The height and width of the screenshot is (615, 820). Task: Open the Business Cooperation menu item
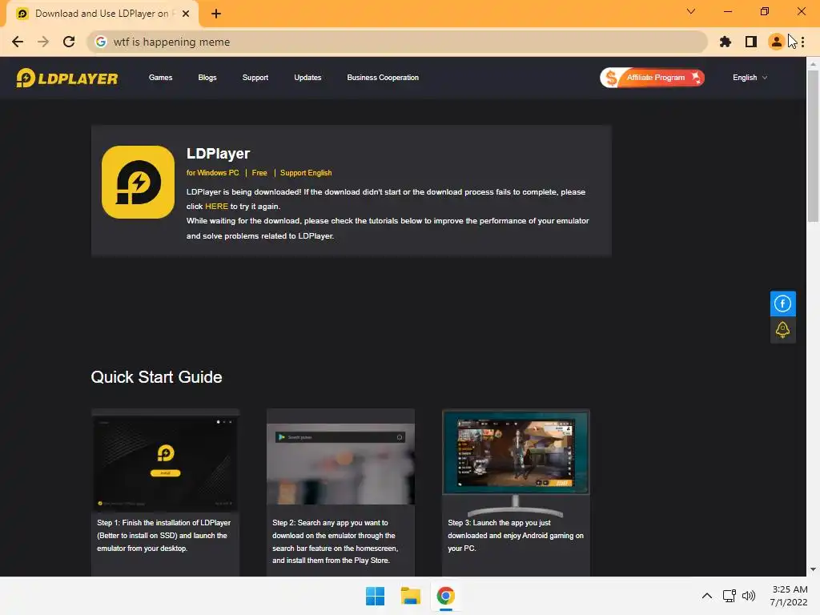383,78
